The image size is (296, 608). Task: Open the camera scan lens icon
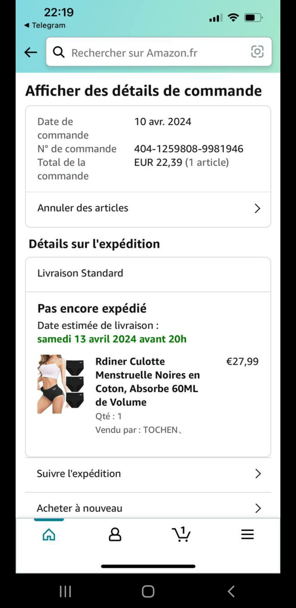(x=257, y=52)
